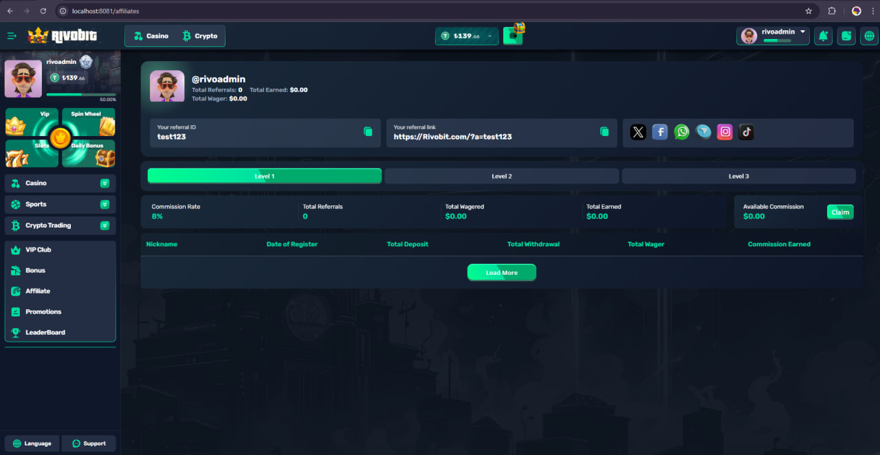This screenshot has width=880, height=455.
Task: Copy the referral ID test123
Action: 368,131
